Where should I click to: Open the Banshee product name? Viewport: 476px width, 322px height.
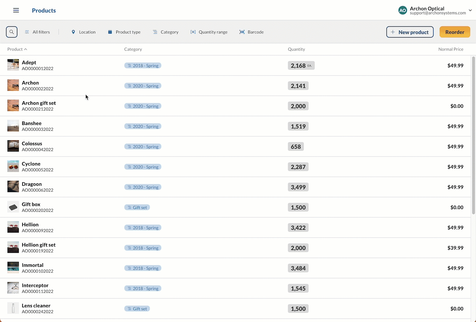click(x=32, y=123)
